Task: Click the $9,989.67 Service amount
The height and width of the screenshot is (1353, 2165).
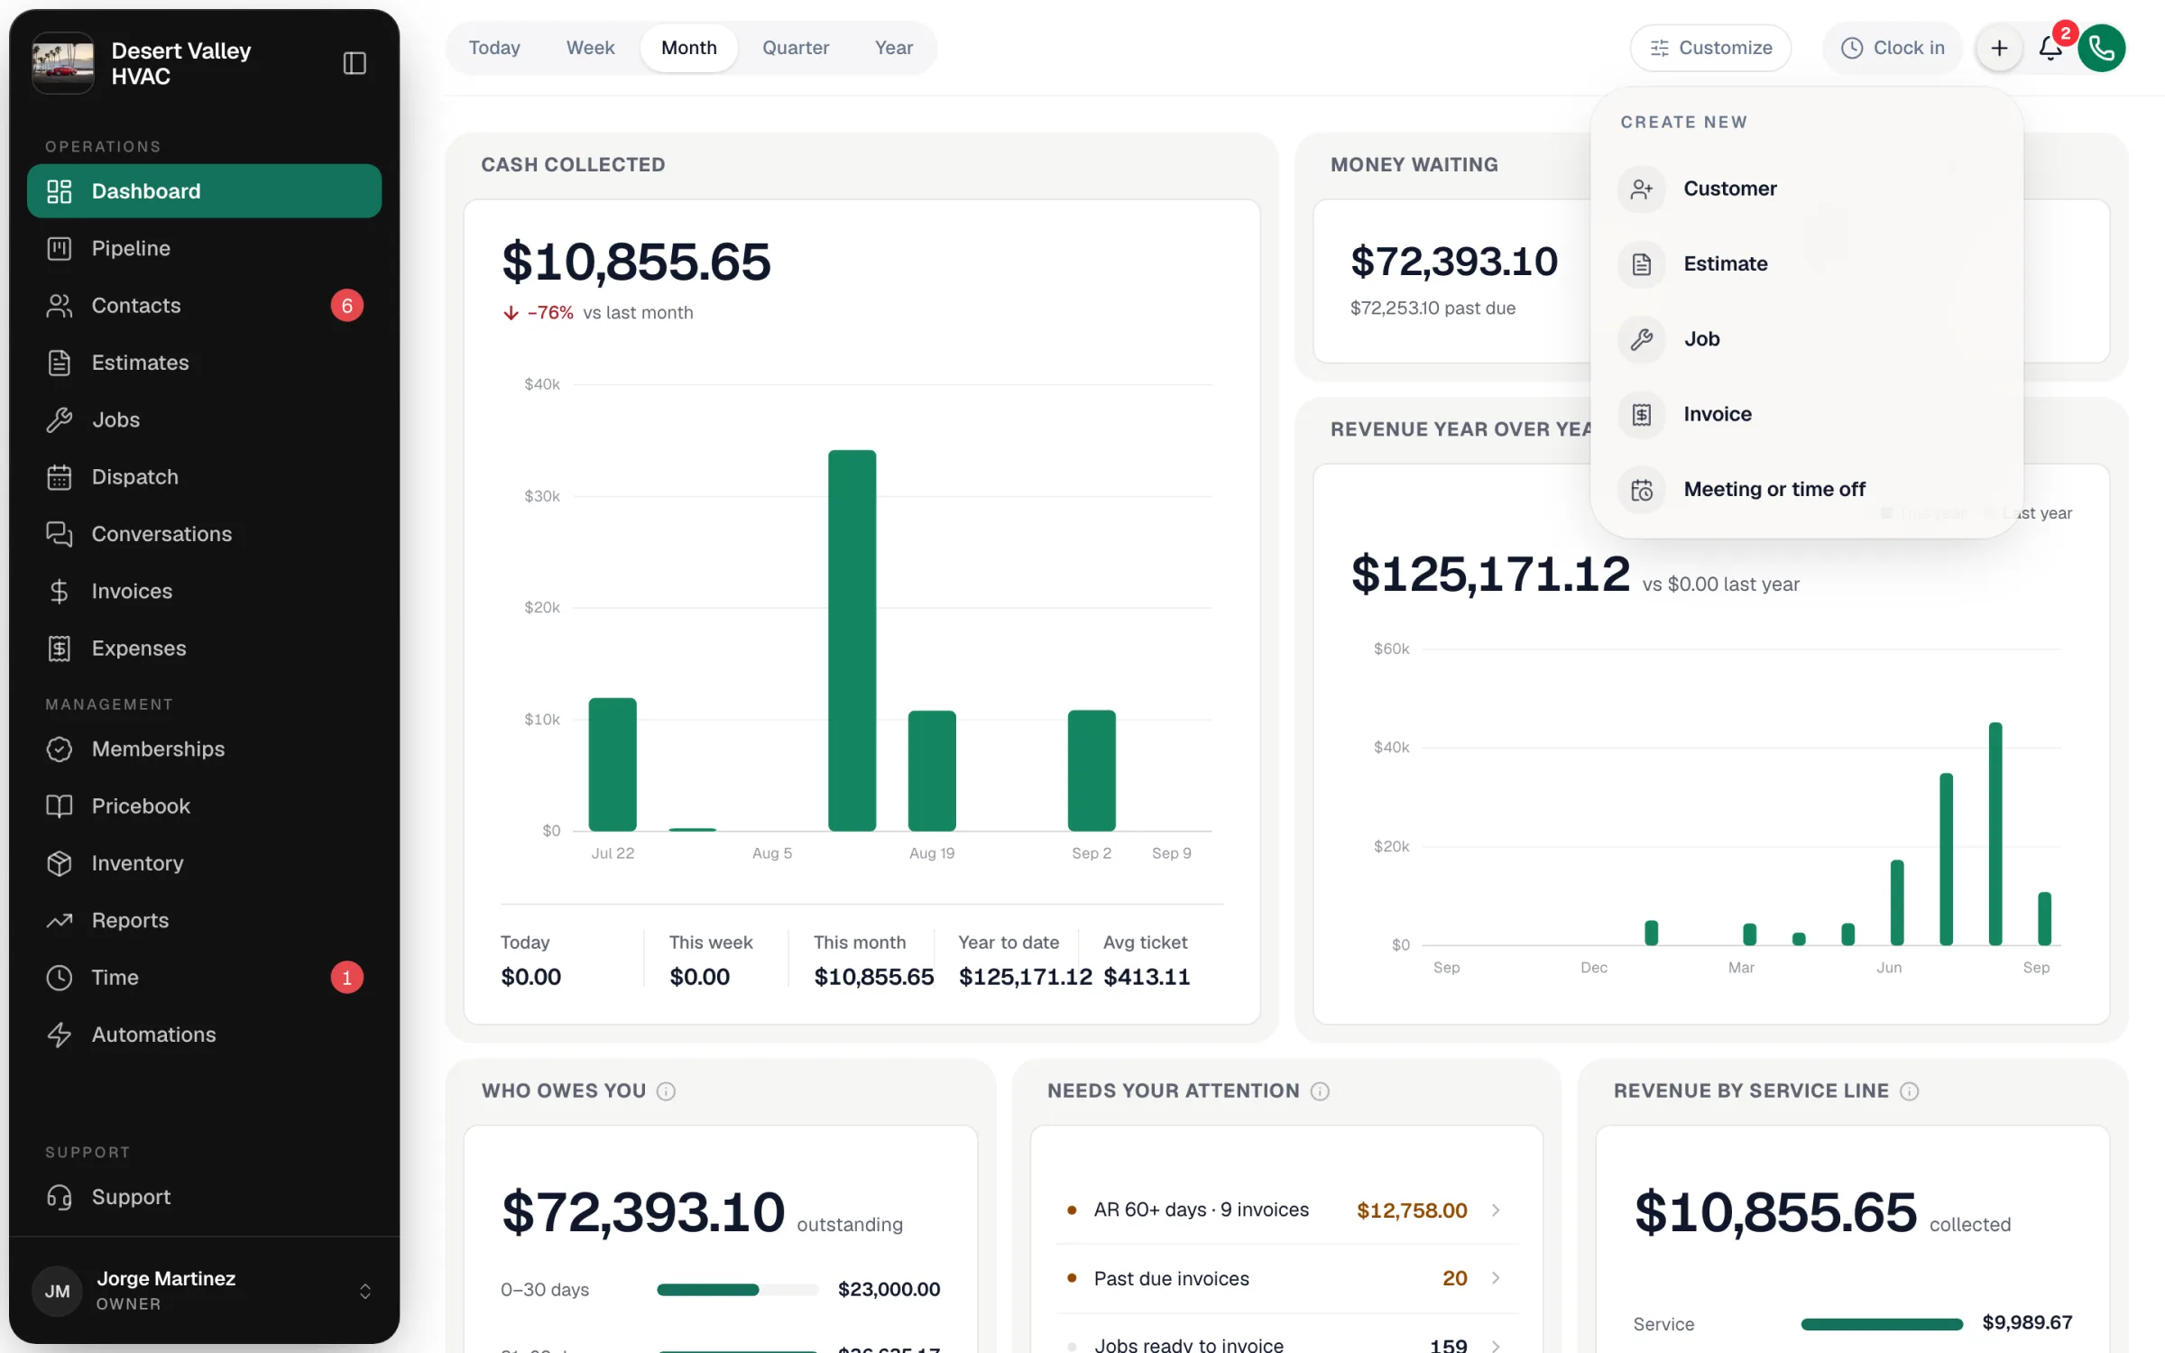Action: 2027,1323
